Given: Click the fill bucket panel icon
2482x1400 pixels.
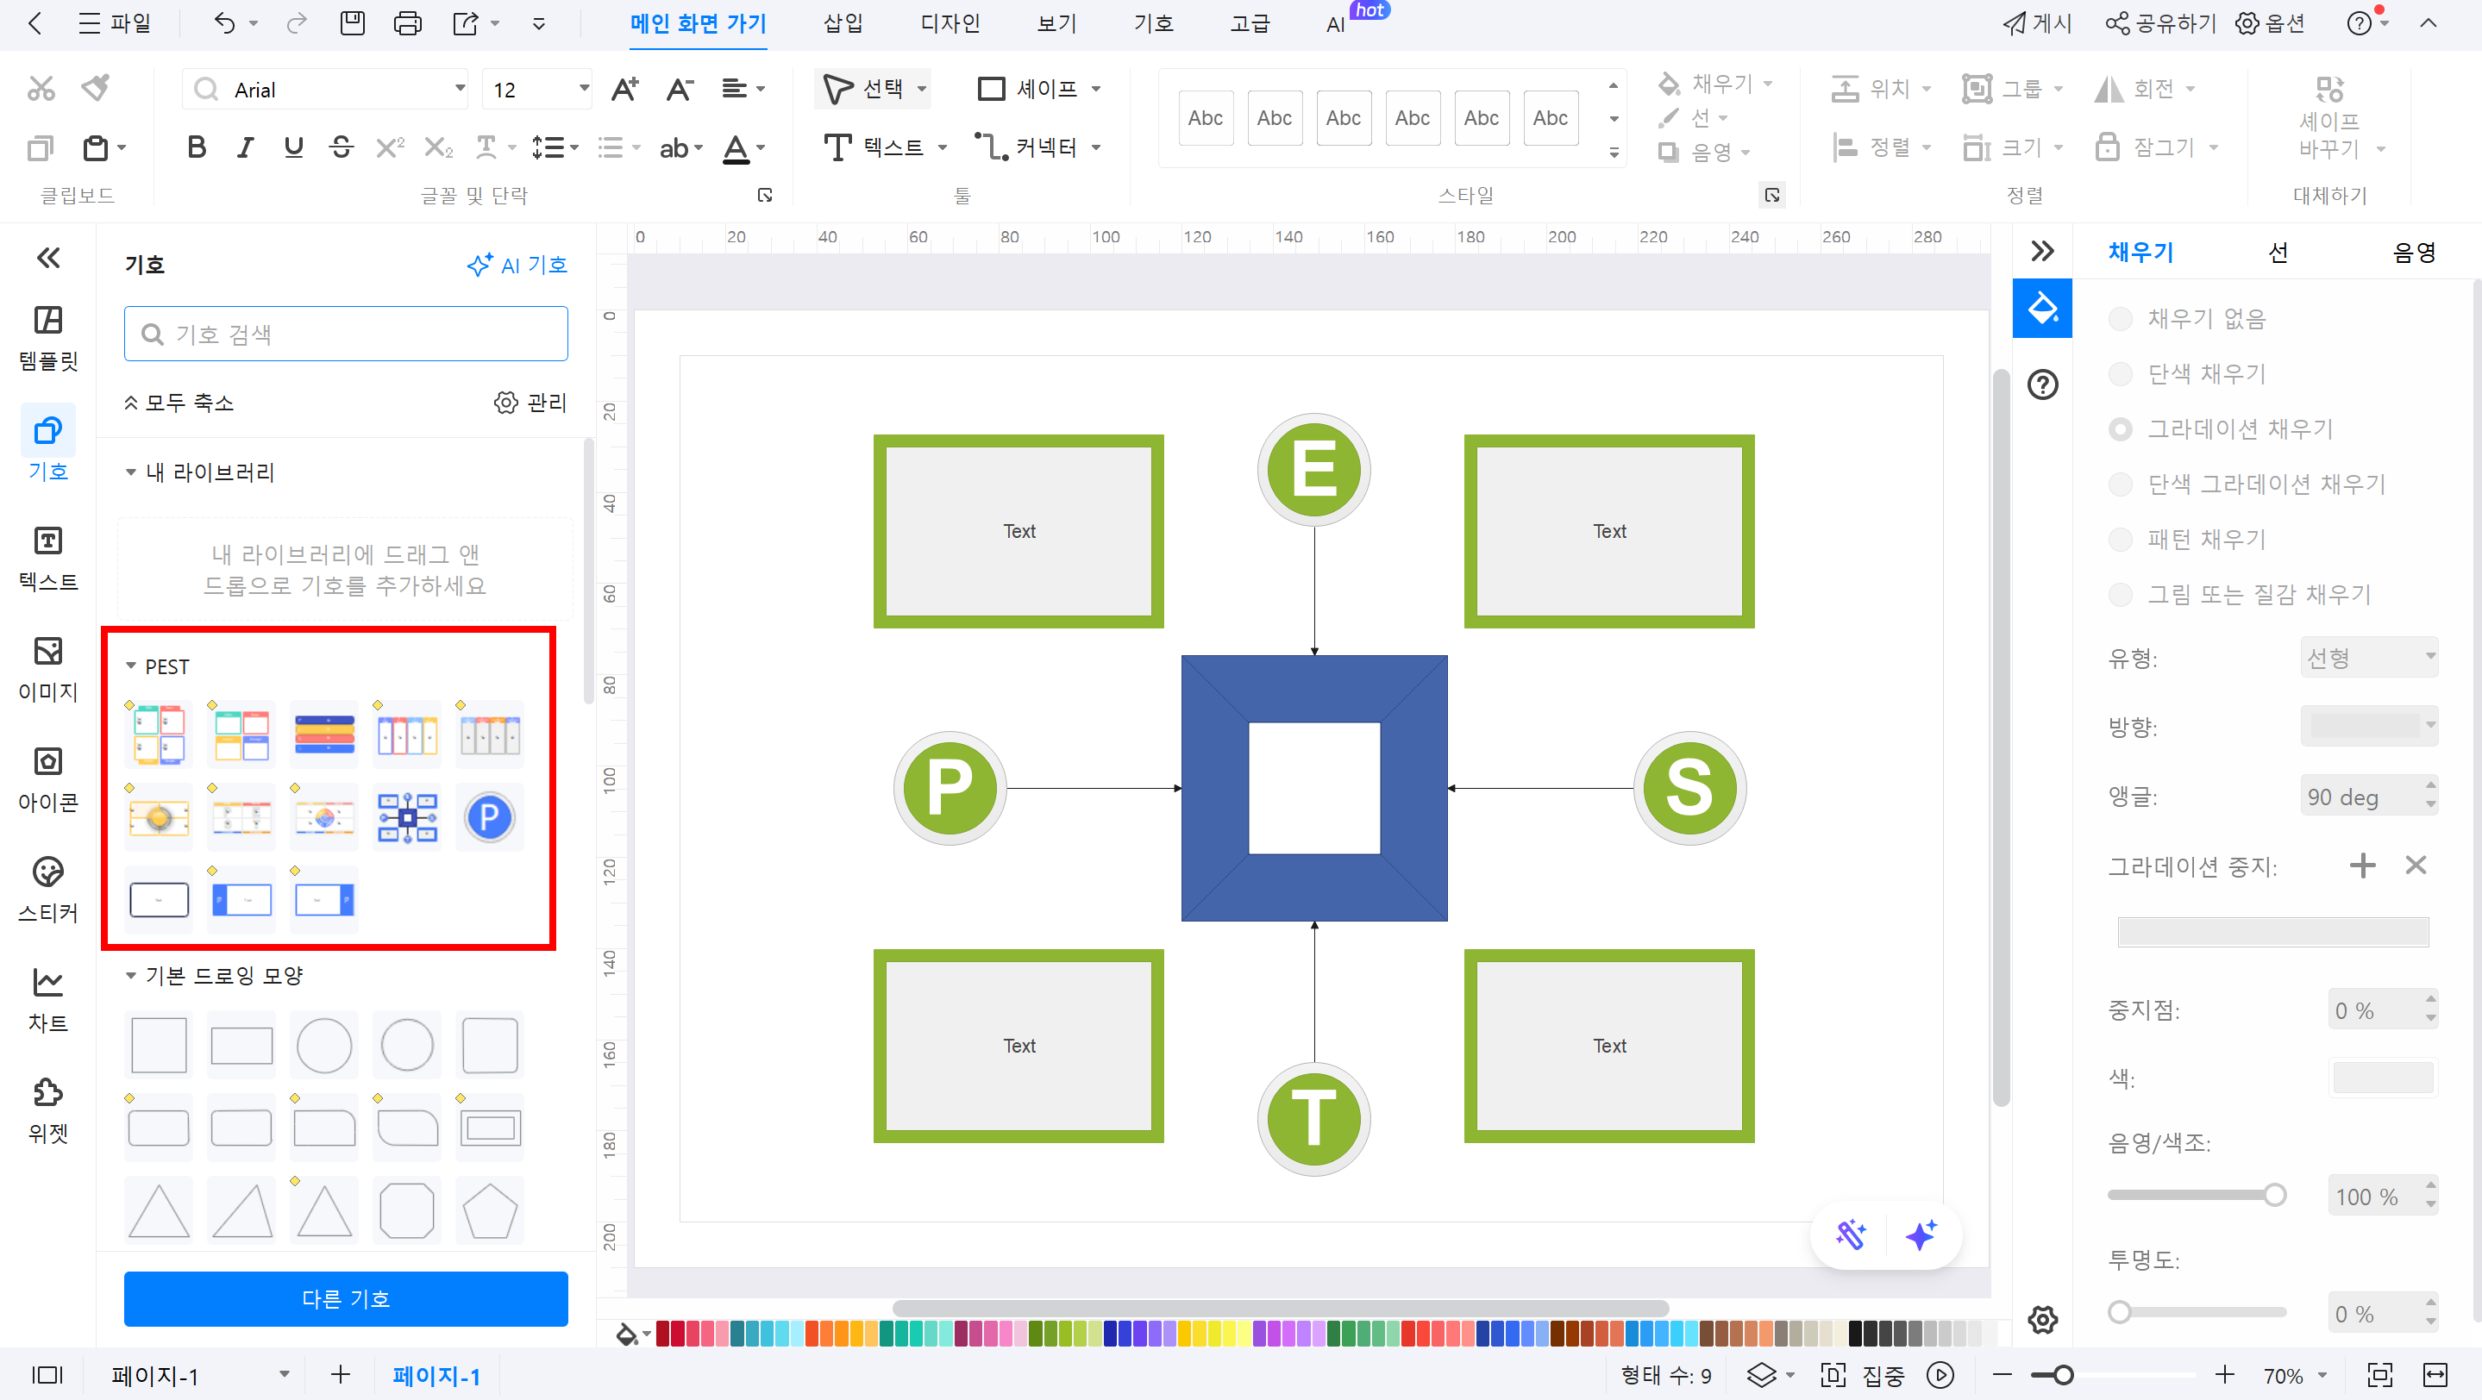Looking at the screenshot, I should pos(2041,308).
